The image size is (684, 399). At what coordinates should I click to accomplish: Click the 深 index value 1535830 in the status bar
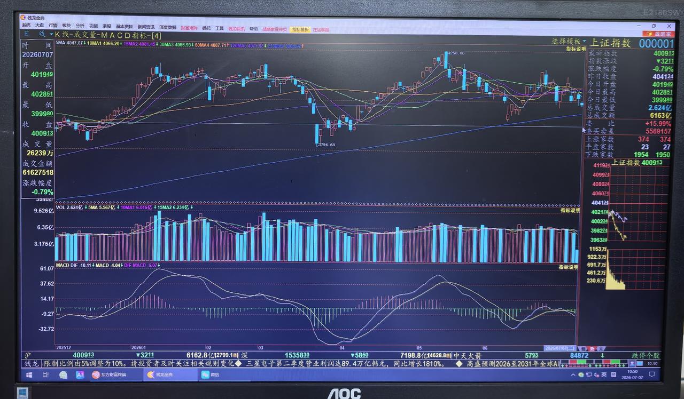(297, 355)
